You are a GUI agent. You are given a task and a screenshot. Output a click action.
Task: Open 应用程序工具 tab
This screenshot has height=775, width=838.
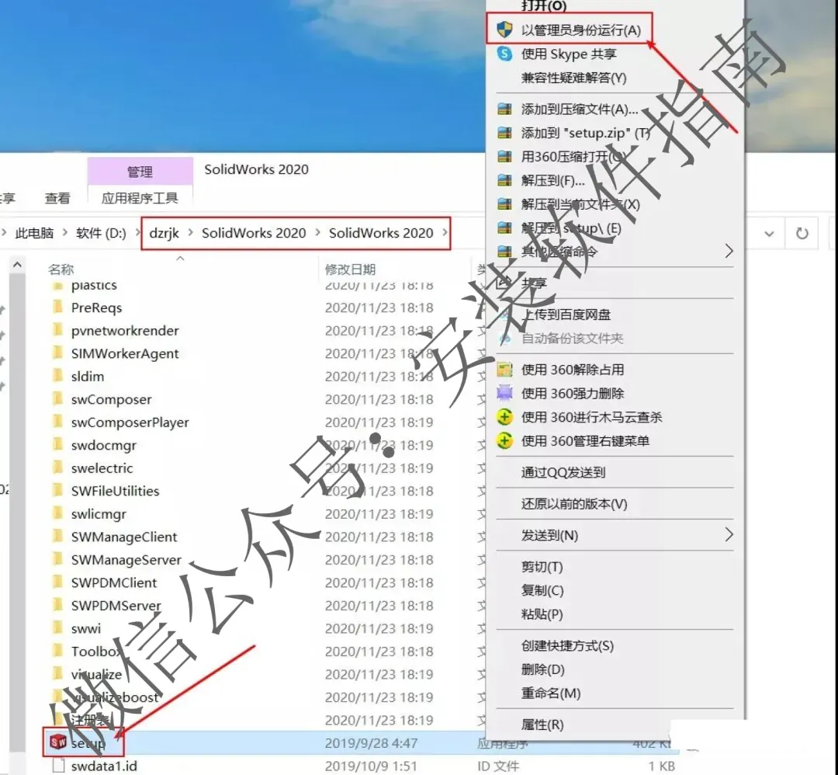[140, 199]
